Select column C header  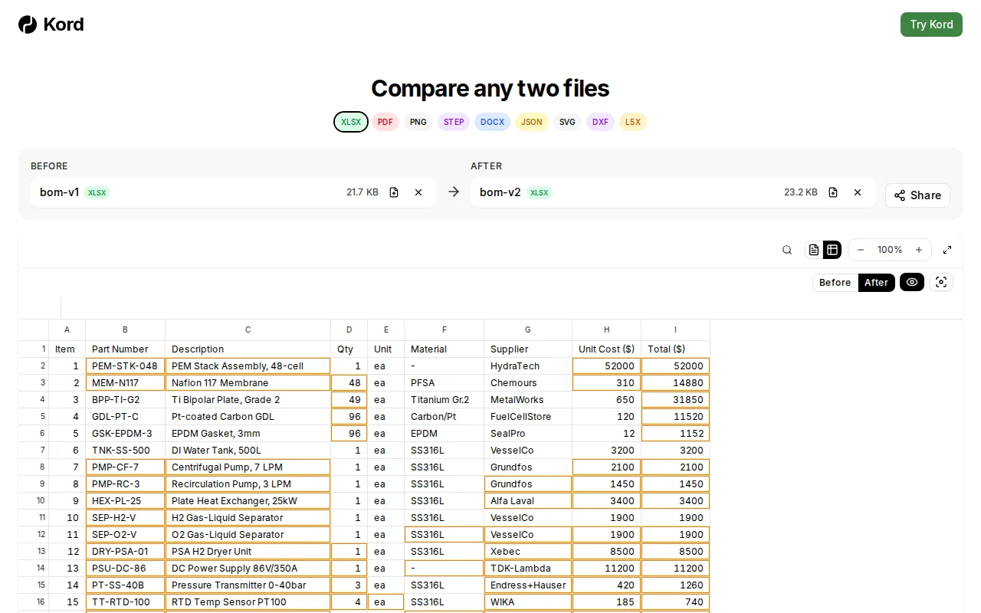point(248,329)
